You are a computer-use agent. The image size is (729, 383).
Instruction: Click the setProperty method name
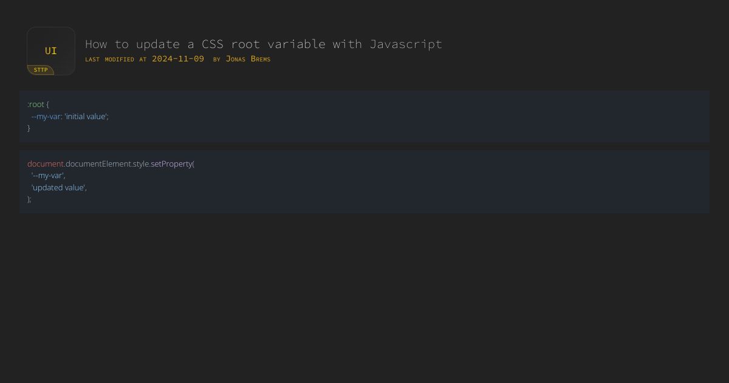click(x=171, y=164)
